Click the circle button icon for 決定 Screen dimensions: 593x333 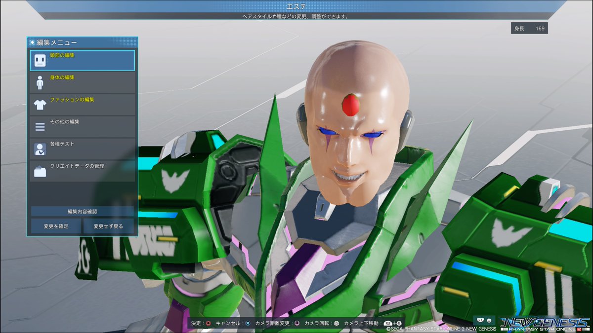pyautogui.click(x=209, y=323)
